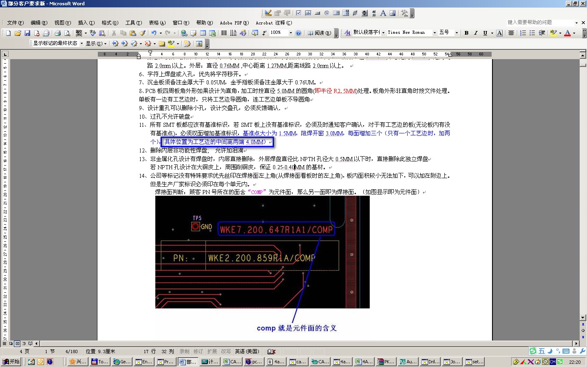Cut the selected text
This screenshot has height=367, width=587.
click(x=114, y=33)
